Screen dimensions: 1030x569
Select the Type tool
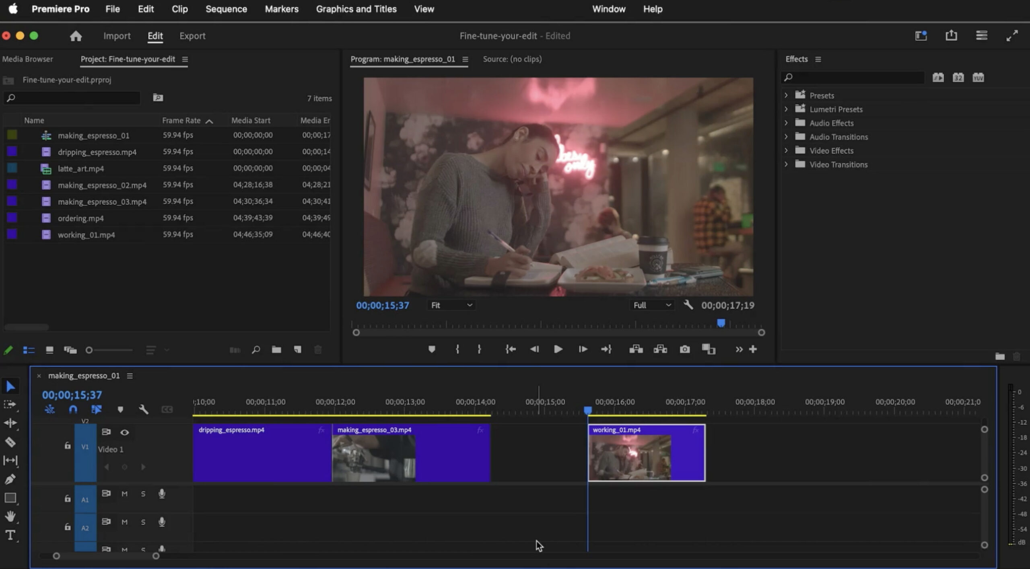tap(10, 535)
